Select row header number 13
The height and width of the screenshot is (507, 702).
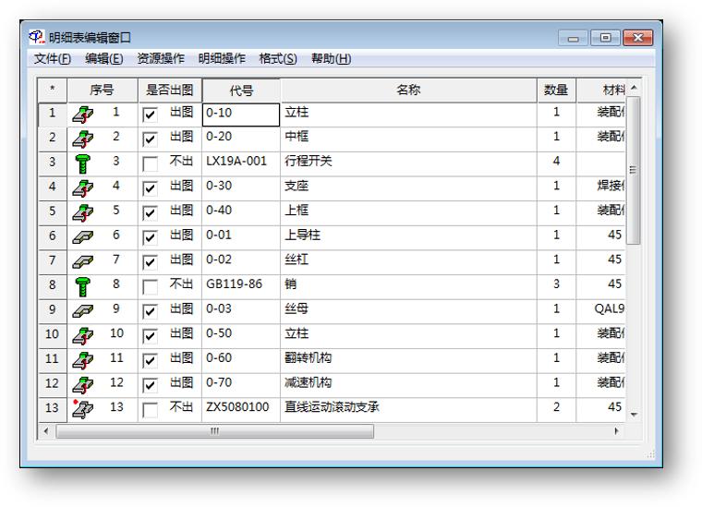(53, 410)
